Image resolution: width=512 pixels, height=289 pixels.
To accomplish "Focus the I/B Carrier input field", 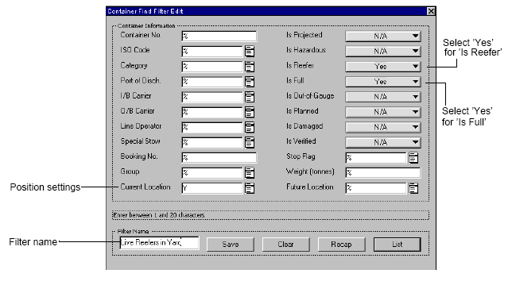I will click(212, 97).
